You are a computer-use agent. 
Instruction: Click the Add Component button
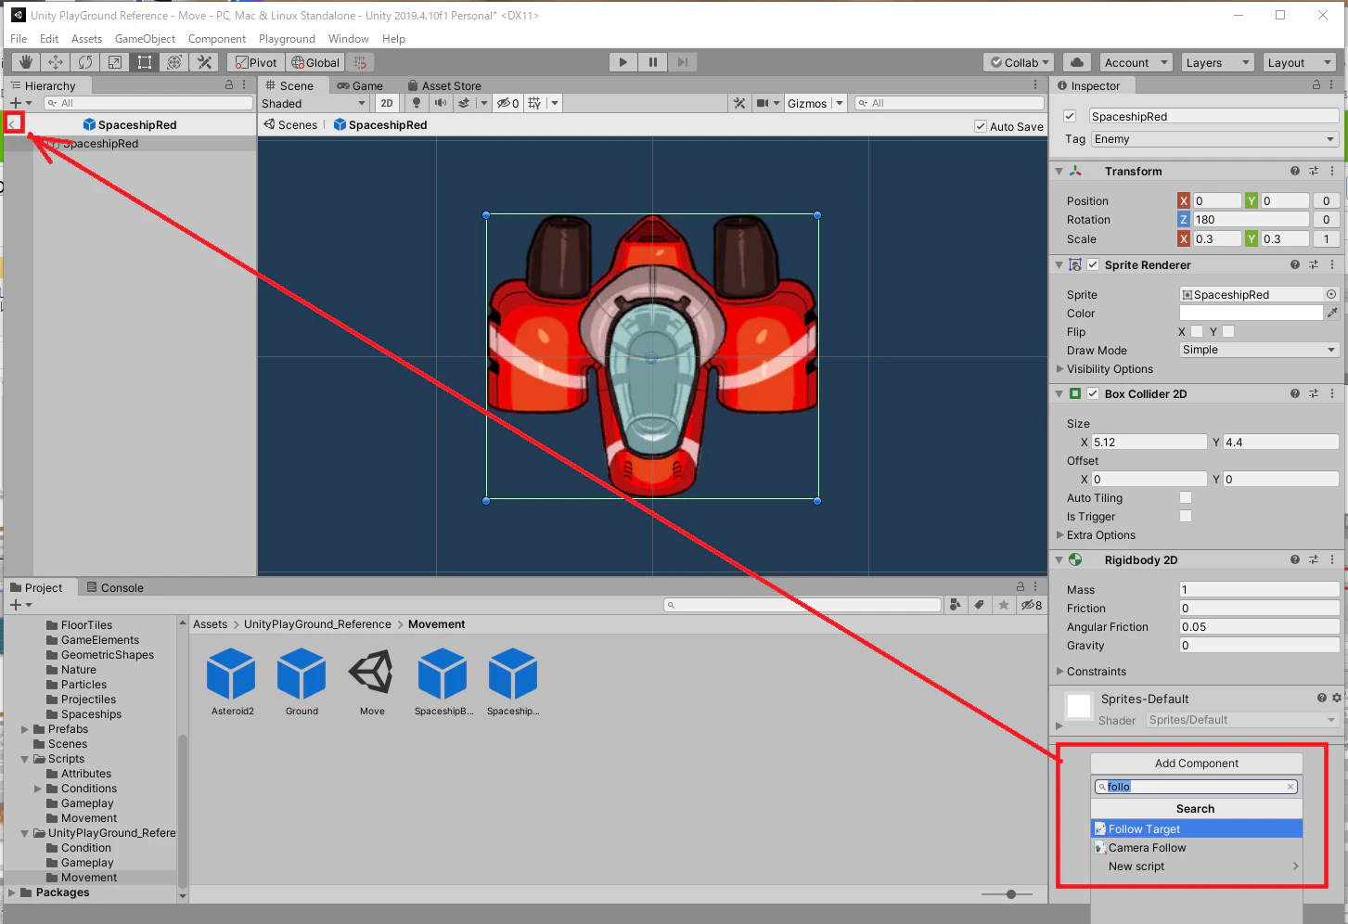click(1197, 764)
